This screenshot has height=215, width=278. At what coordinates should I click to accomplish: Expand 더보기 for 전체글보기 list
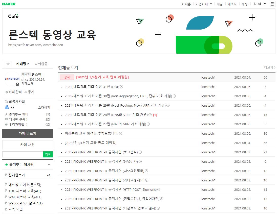pyautogui.click(x=270, y=67)
